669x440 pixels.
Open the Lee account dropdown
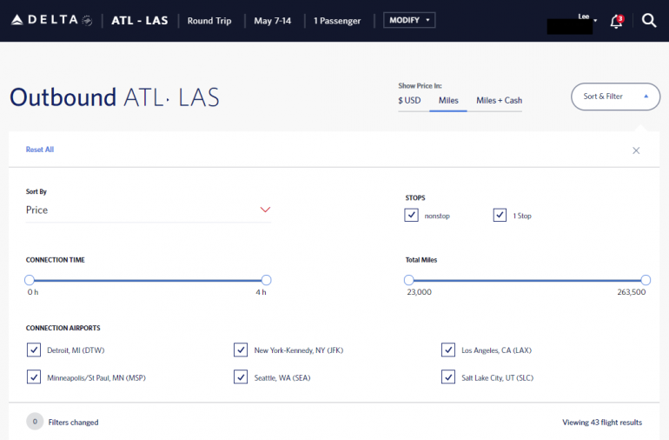click(x=587, y=17)
